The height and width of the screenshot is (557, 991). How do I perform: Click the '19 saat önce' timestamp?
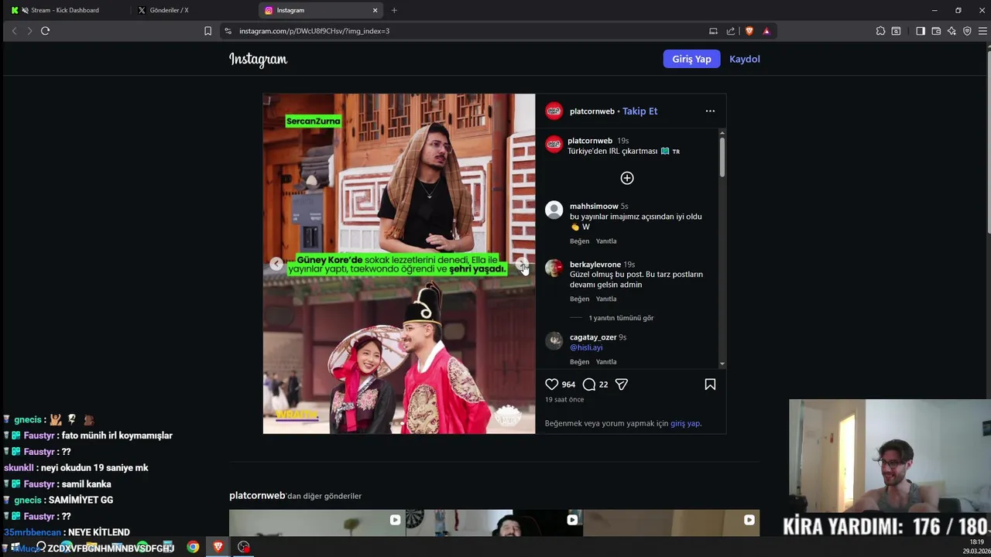(564, 400)
